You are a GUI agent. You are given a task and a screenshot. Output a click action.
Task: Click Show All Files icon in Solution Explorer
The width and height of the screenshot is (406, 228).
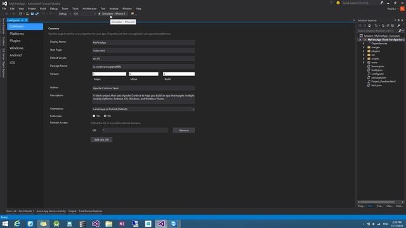point(393,25)
